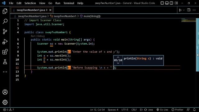
Task: Show additional activity bar views ellipsis
Action: tap(5, 72)
